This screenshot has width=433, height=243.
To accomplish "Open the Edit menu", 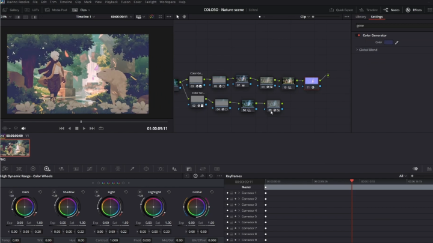I will (x=44, y=2).
